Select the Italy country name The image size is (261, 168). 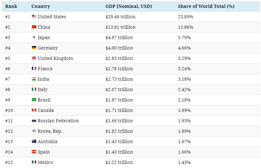(43, 90)
